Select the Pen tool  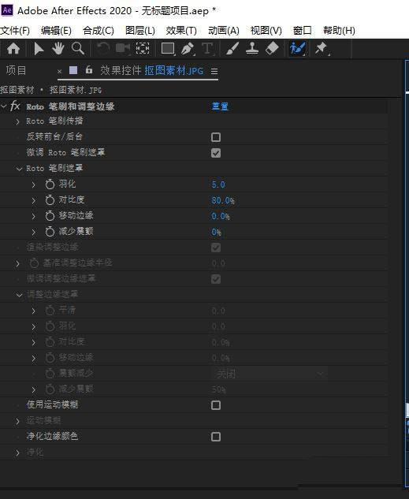[188, 49]
